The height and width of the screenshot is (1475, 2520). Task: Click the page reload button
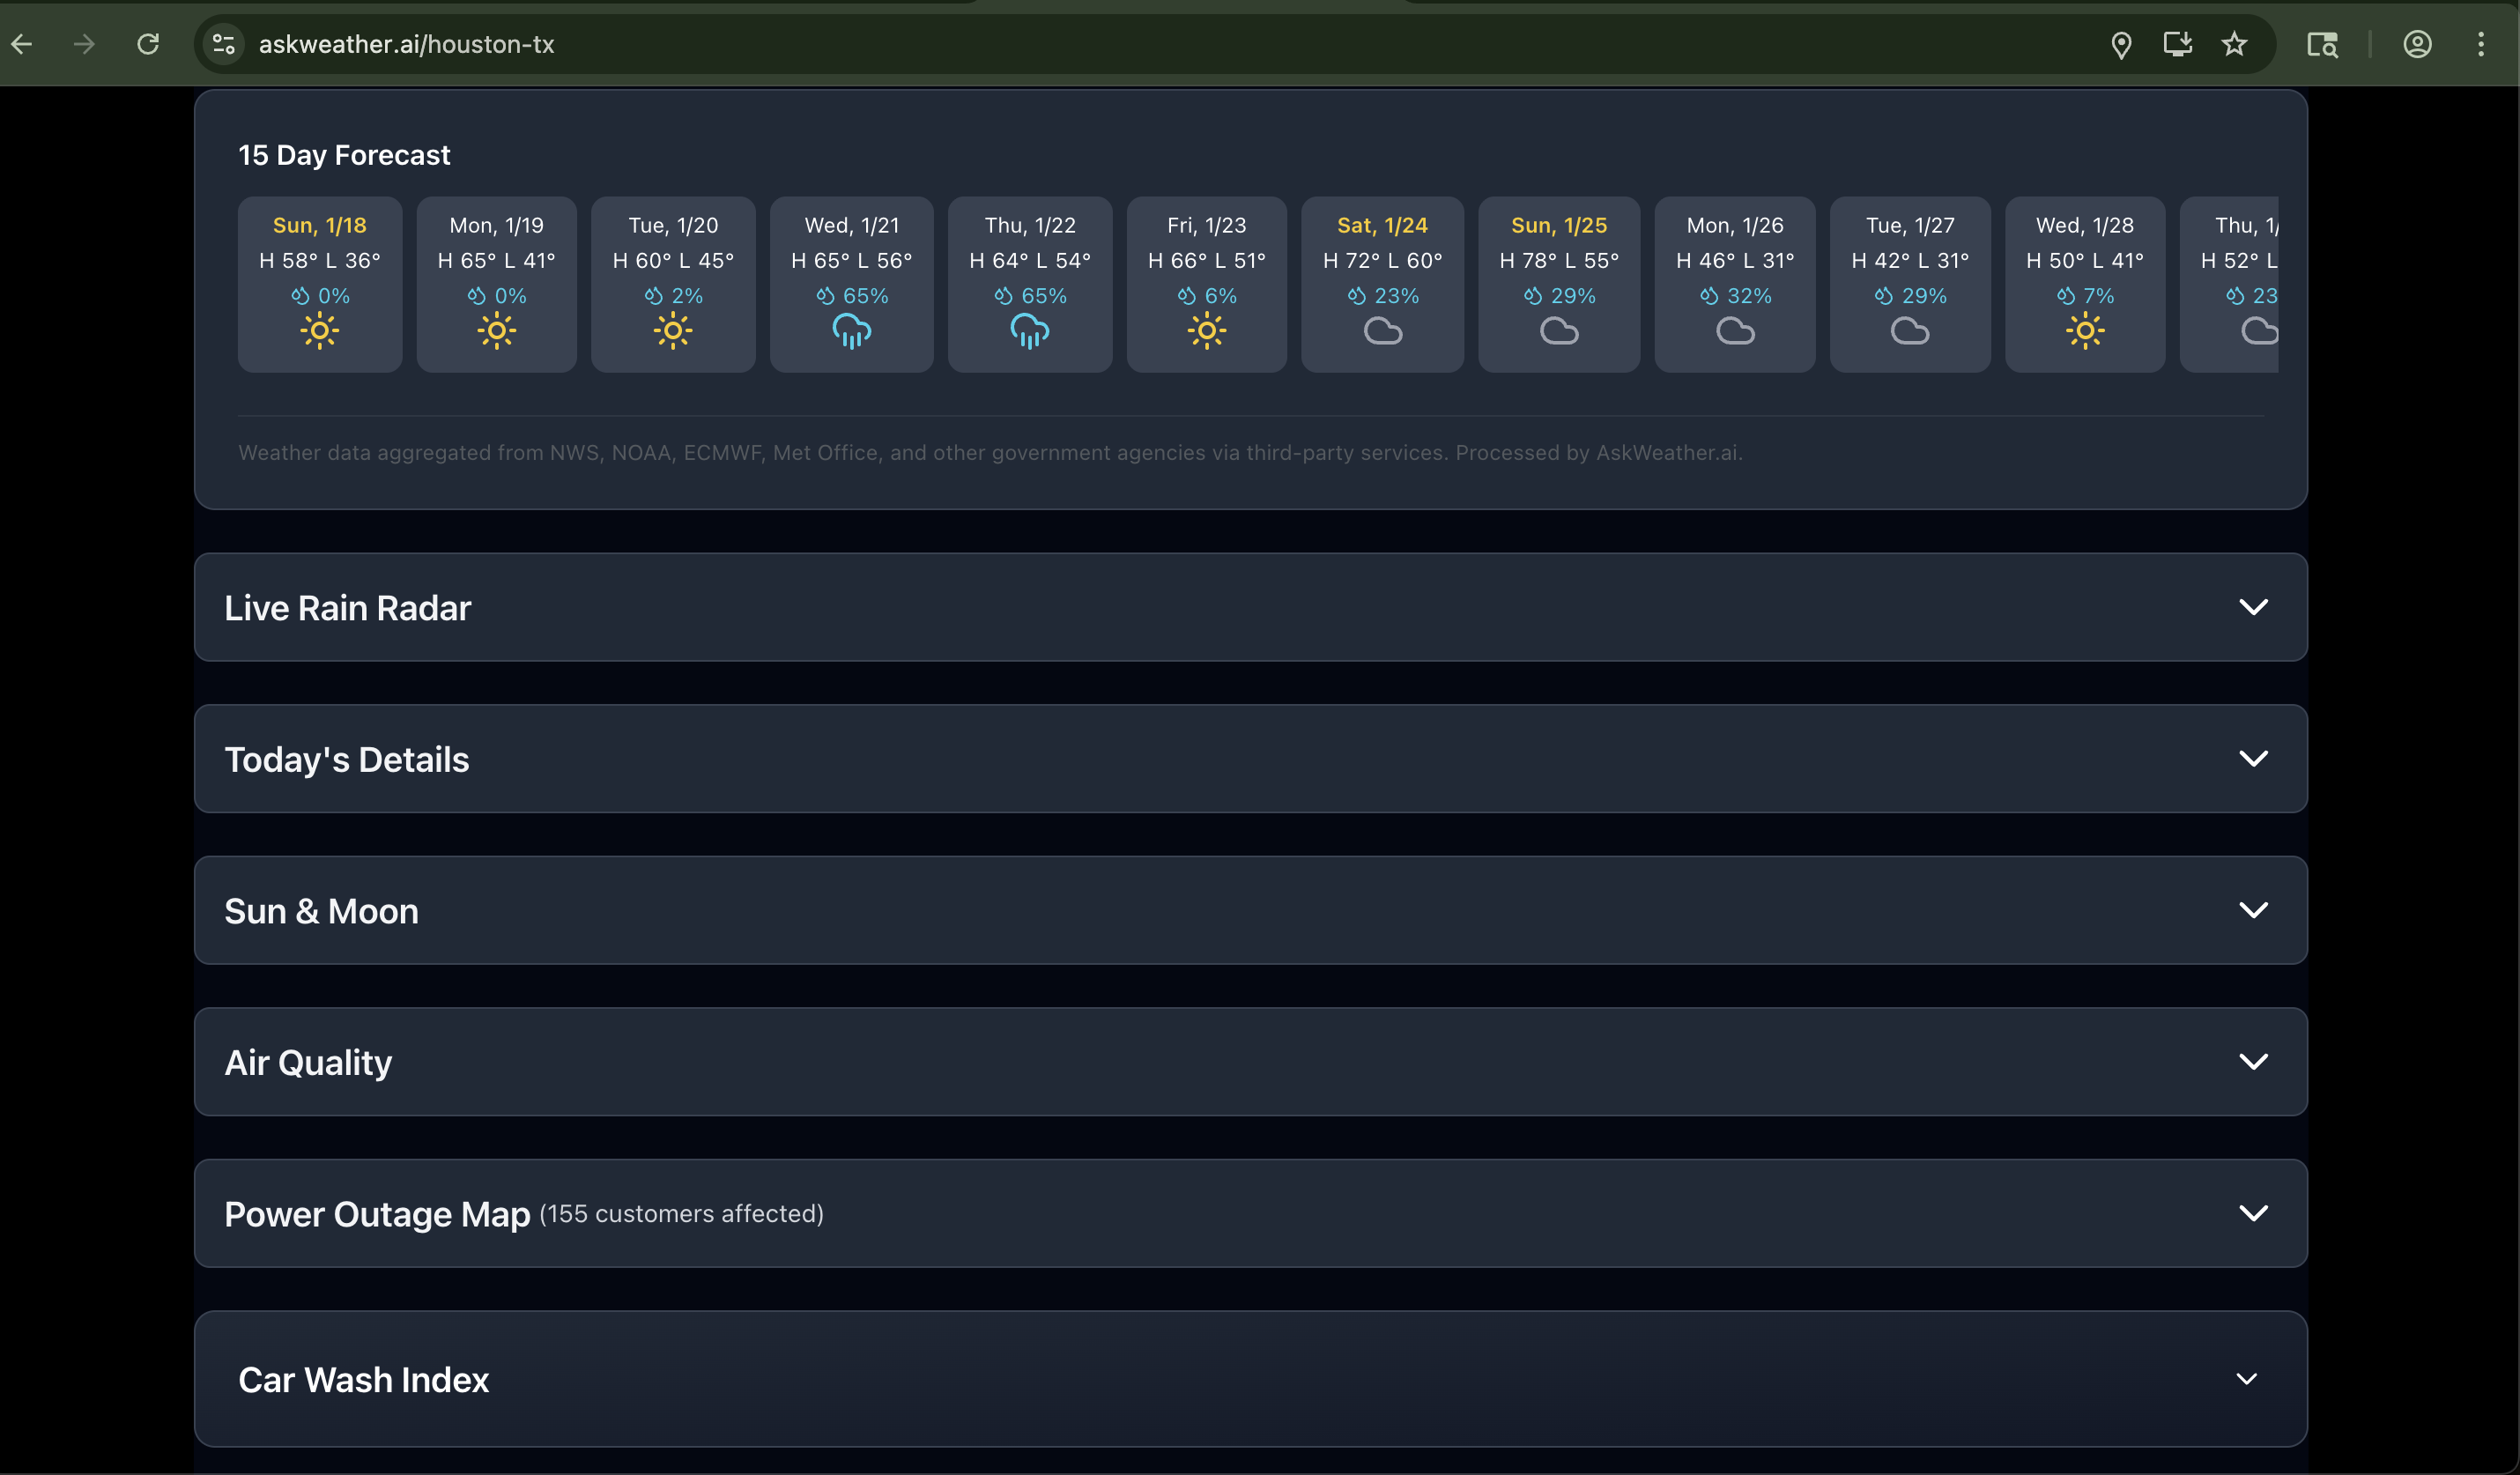point(148,44)
